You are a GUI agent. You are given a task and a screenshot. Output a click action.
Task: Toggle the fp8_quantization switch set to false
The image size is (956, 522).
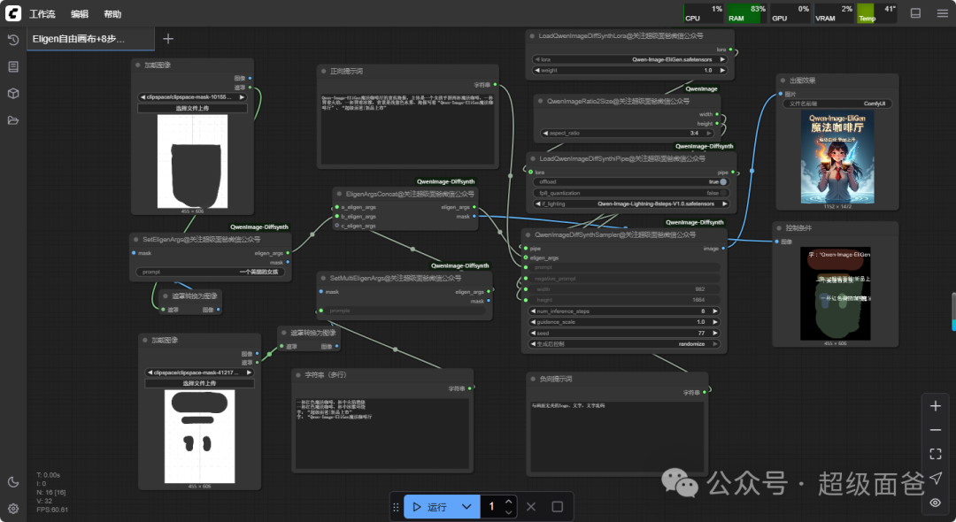[723, 193]
